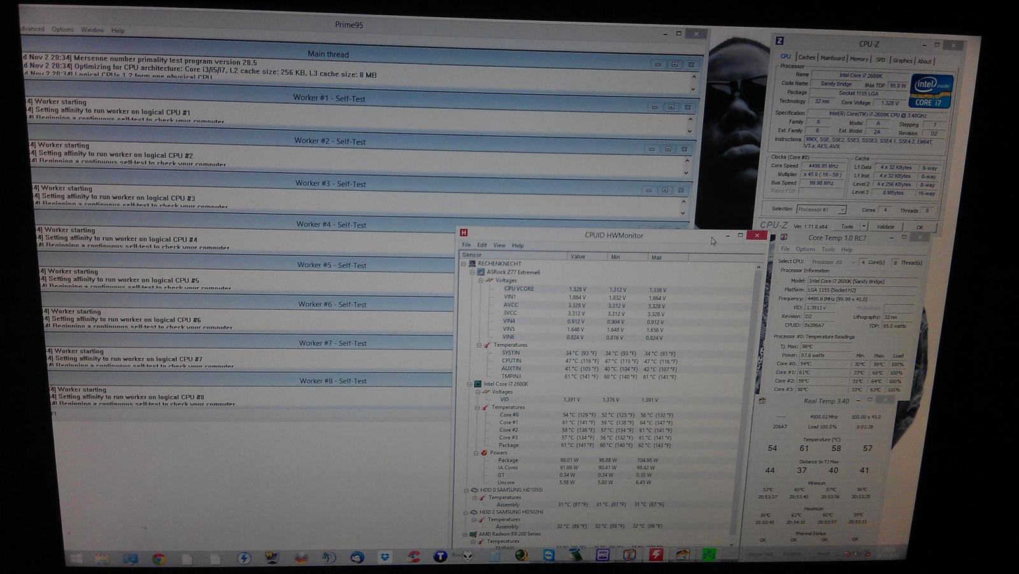This screenshot has height=574, width=1019.
Task: Click the OK button in CPU-Z
Action: tap(920, 227)
